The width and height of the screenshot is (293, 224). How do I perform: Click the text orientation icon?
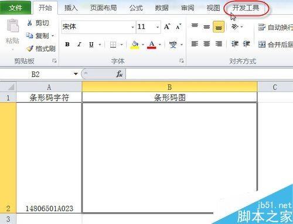[234, 26]
